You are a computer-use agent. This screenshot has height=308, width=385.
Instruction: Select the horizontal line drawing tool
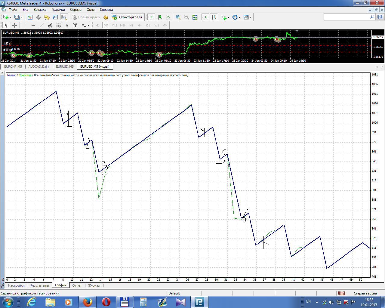[x=33, y=25]
